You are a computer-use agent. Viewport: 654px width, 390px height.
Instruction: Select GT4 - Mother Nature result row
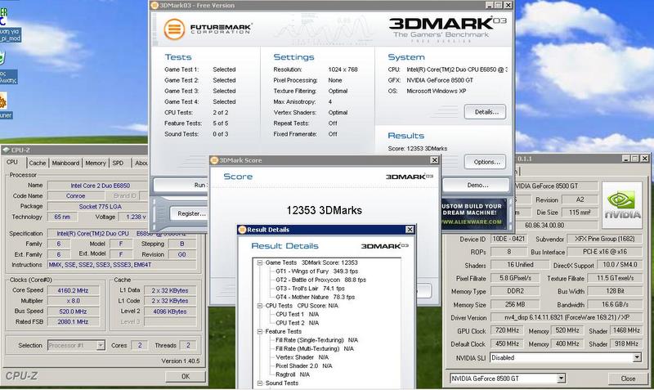tap(315, 298)
